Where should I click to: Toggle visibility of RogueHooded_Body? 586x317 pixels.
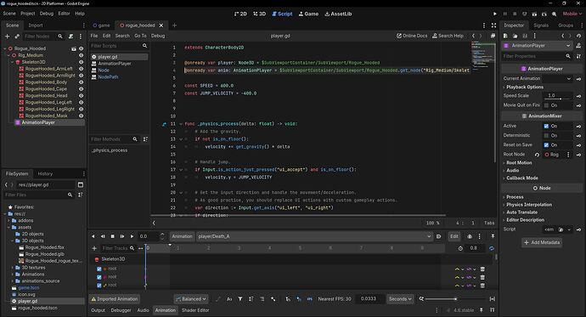81,82
